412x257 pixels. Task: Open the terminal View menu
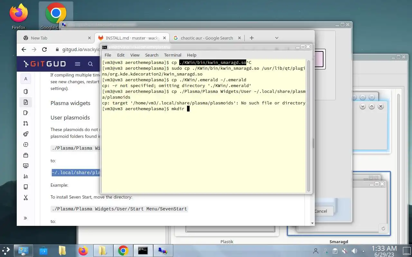135,55
